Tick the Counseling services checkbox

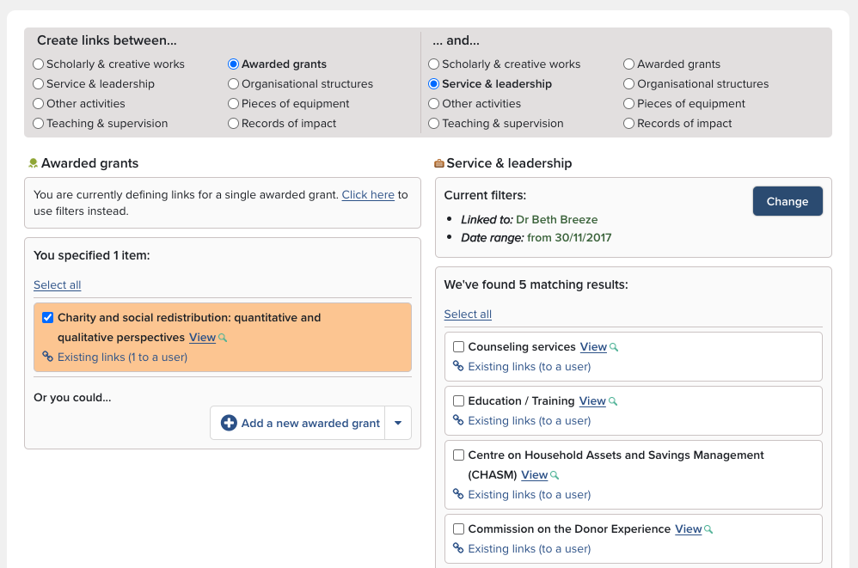pos(458,347)
